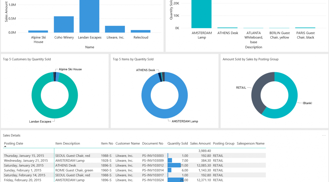
Task: Select the Litware, Inc. bar in sales chart
Action: [x=115, y=29]
